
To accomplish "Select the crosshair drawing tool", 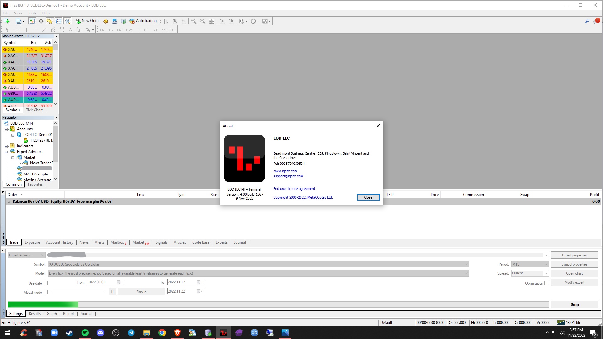I will click(x=16, y=30).
